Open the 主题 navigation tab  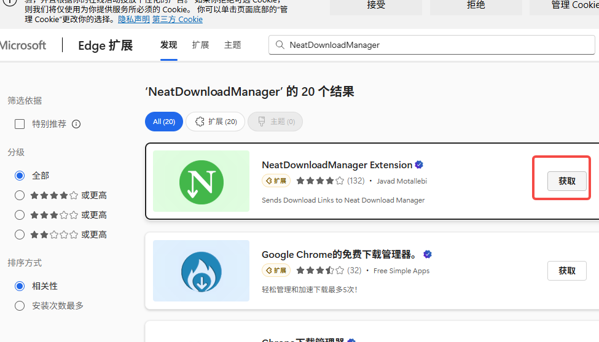point(233,45)
